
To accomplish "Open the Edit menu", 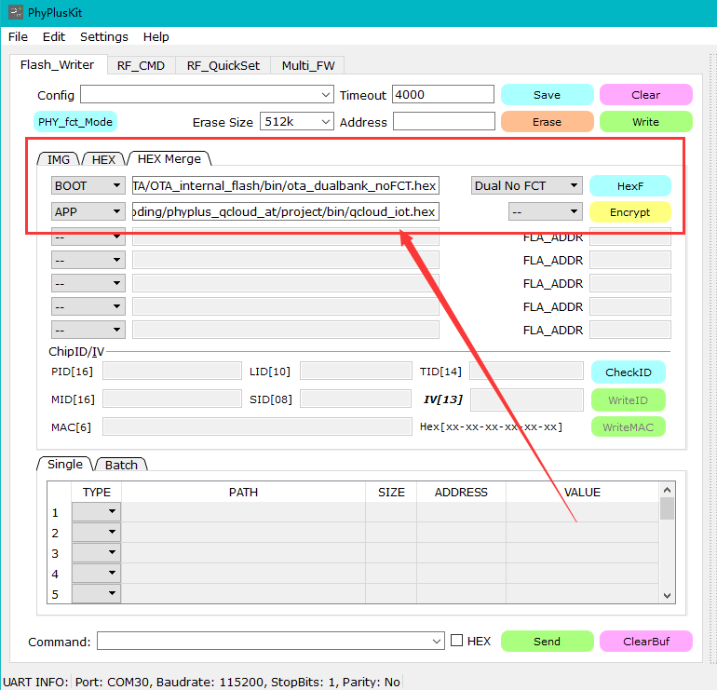I will pyautogui.click(x=53, y=36).
